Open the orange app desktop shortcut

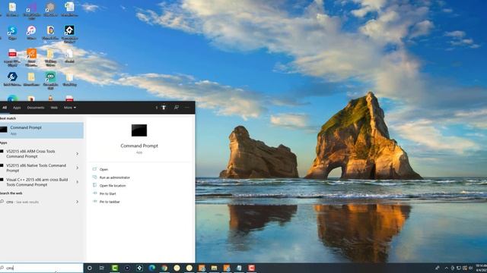(31, 58)
